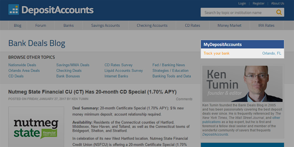The width and height of the screenshot is (294, 147).
Task: Open the Forum menu item
Action: click(41, 26)
